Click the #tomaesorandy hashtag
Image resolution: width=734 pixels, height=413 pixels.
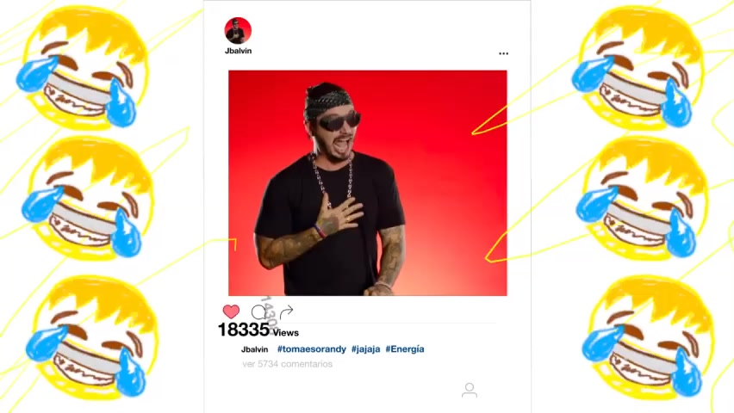(311, 349)
